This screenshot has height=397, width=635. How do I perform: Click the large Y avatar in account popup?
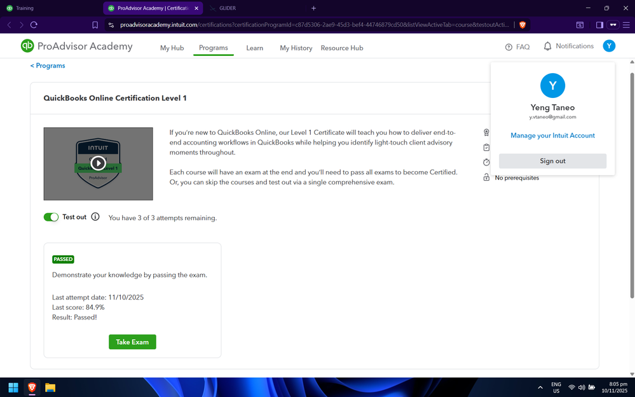coord(552,85)
